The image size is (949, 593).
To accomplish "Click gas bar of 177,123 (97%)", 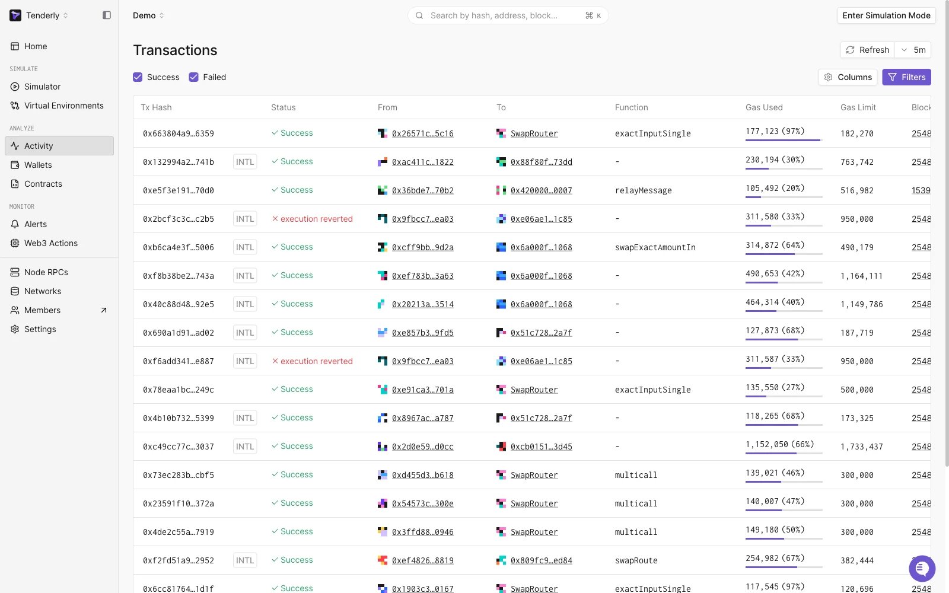I will coord(784,140).
